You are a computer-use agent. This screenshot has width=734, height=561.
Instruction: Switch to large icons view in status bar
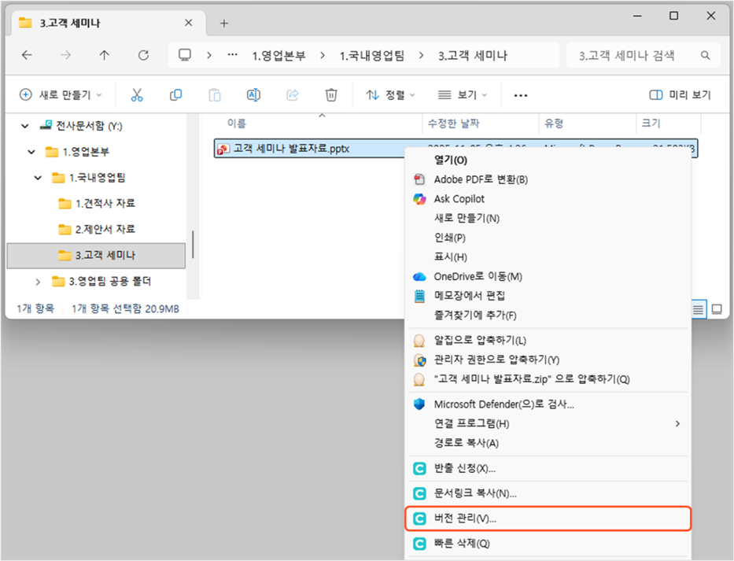[x=717, y=309]
